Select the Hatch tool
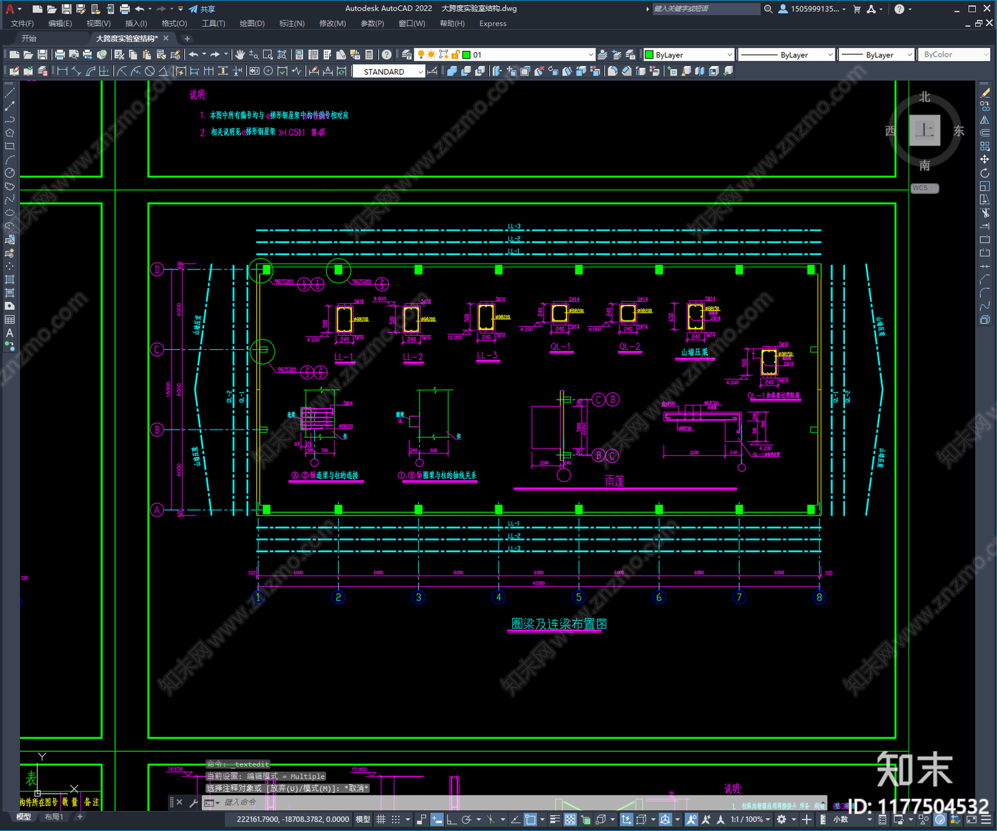 pos(9,279)
